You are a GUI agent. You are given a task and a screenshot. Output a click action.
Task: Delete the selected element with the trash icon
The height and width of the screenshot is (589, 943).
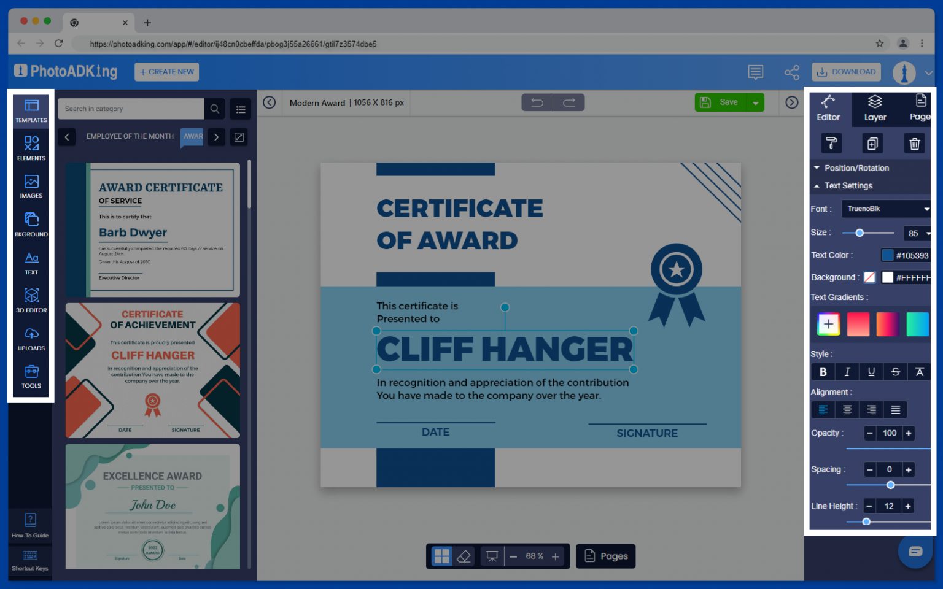pyautogui.click(x=914, y=143)
